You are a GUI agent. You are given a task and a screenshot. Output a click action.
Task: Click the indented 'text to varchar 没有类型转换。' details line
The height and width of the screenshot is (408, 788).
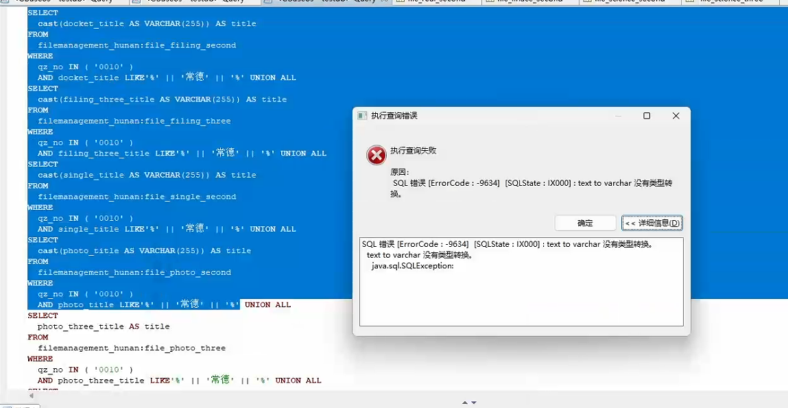click(420, 255)
